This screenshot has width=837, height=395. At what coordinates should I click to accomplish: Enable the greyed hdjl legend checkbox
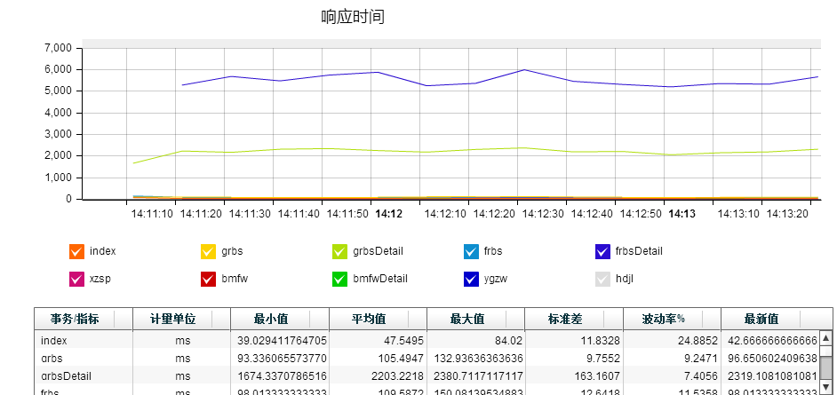click(602, 280)
